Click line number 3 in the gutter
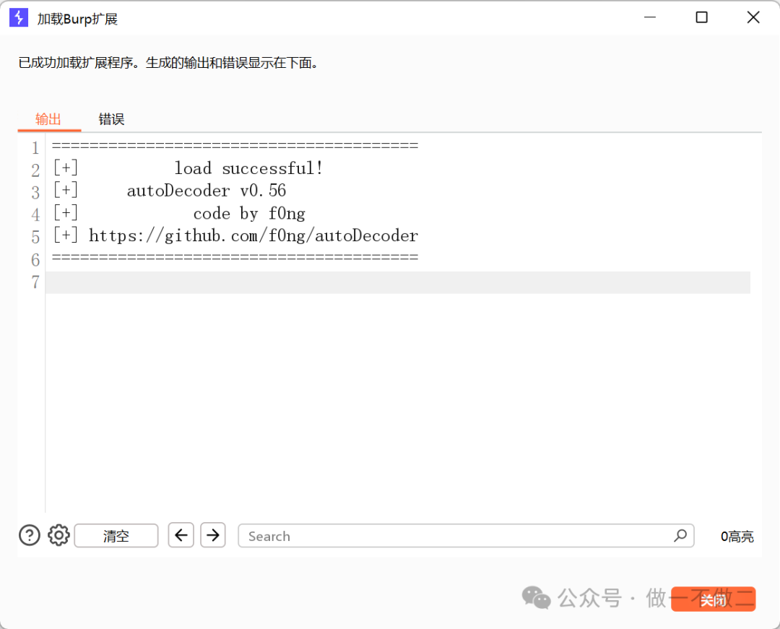Viewport: 780px width, 629px height. pos(35,190)
